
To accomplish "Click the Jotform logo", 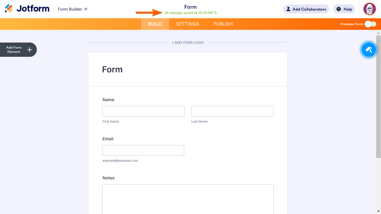I will click(x=26, y=8).
